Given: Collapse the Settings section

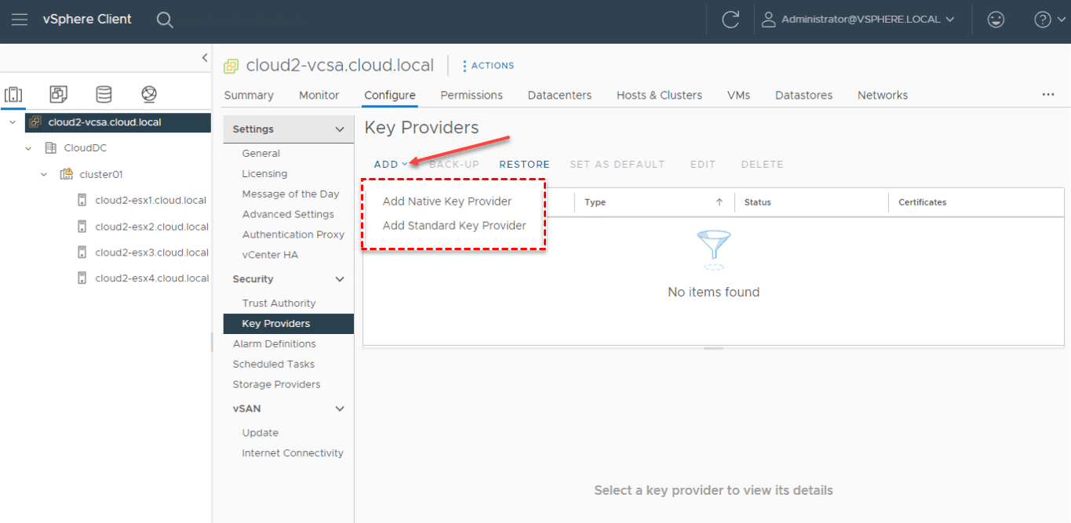Looking at the screenshot, I should [340, 129].
